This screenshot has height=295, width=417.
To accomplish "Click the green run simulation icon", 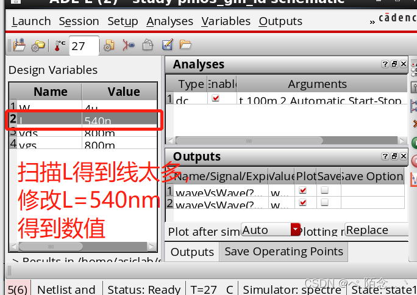I will pyautogui.click(x=414, y=143).
